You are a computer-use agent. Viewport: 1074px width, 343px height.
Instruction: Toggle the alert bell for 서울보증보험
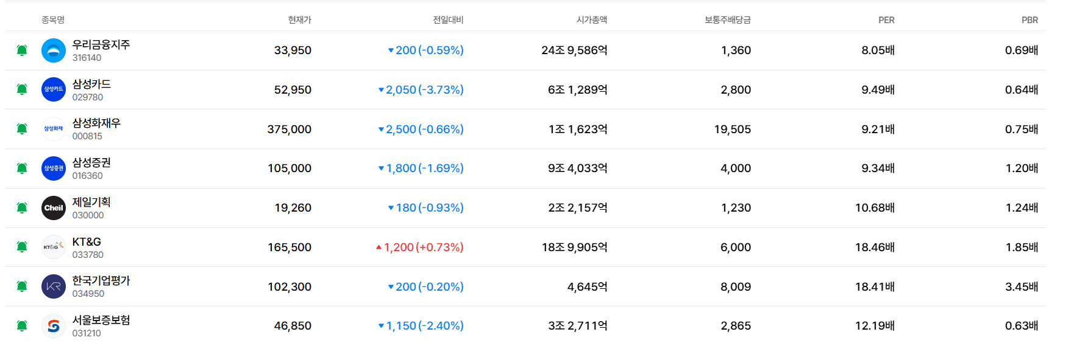coord(22,326)
